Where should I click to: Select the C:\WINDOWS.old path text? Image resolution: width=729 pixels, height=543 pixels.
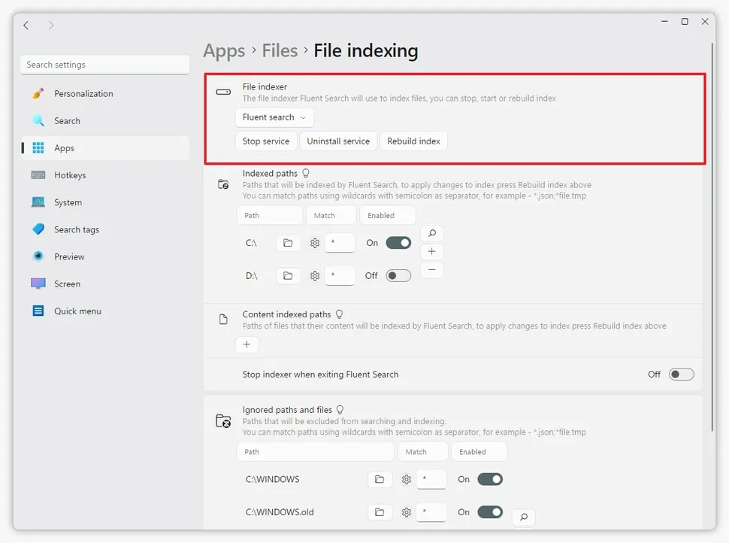[x=280, y=512]
